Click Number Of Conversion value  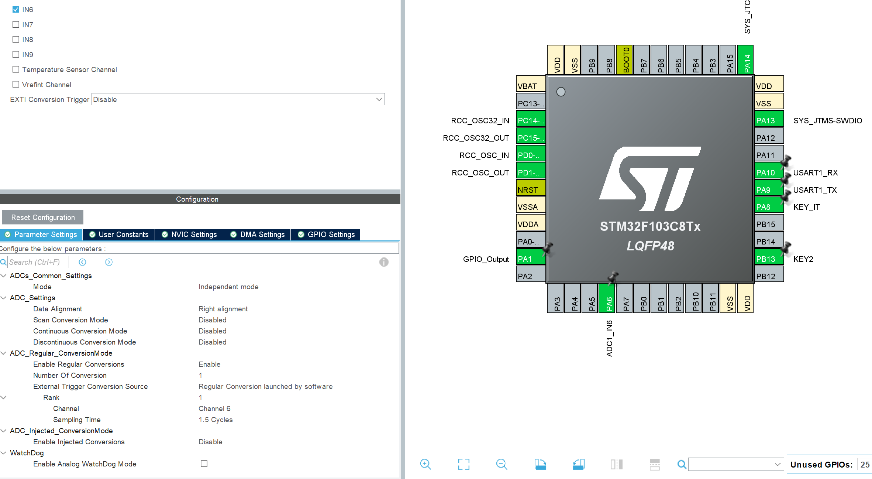point(200,375)
